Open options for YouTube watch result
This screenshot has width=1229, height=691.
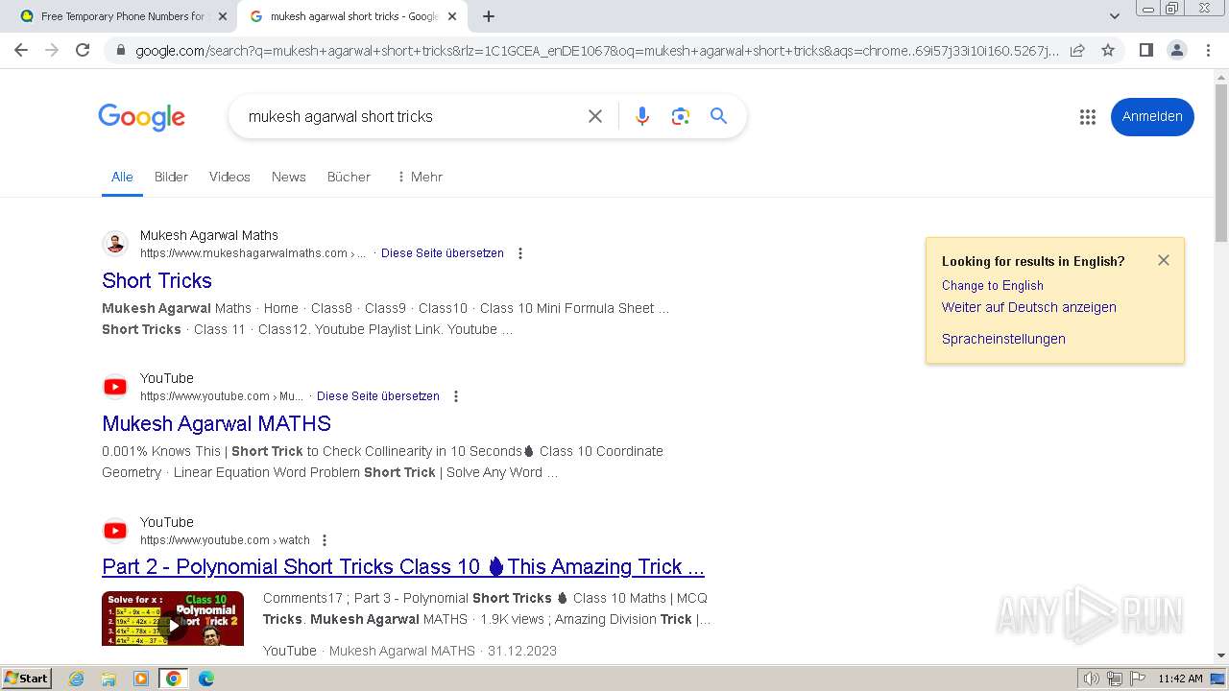(325, 540)
